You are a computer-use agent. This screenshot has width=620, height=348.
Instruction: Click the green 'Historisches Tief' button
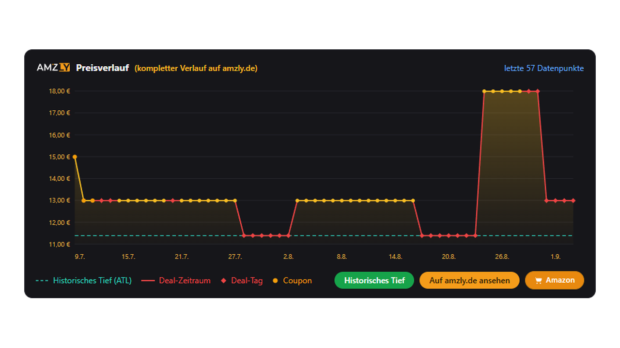[x=374, y=280]
